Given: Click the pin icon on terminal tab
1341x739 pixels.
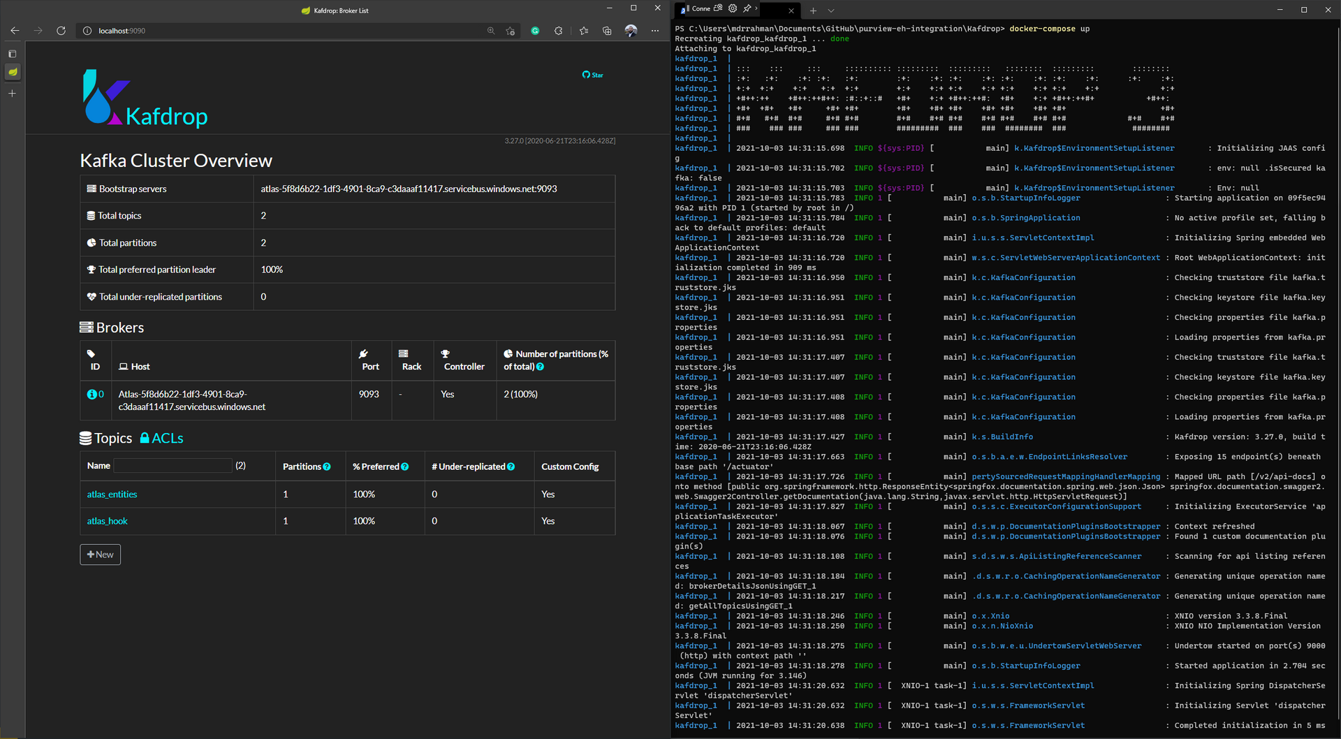Looking at the screenshot, I should [747, 8].
